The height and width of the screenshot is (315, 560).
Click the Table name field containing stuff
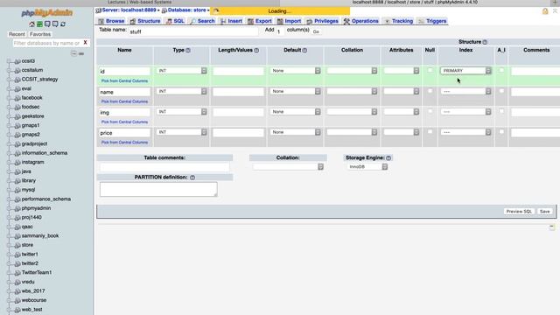click(193, 31)
